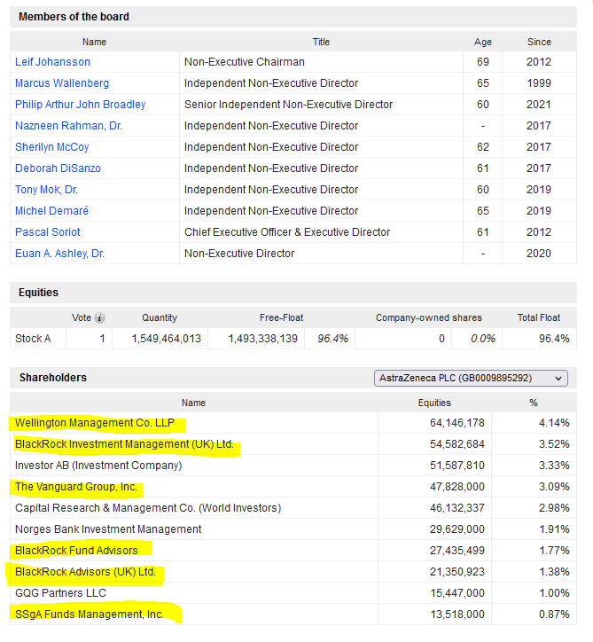Open Pascal Soriot profile link
This screenshot has height=642, width=593.
pyautogui.click(x=48, y=232)
